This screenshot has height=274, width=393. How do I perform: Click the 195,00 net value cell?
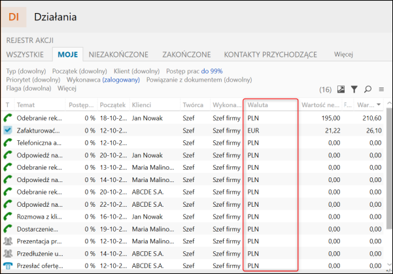(331, 118)
